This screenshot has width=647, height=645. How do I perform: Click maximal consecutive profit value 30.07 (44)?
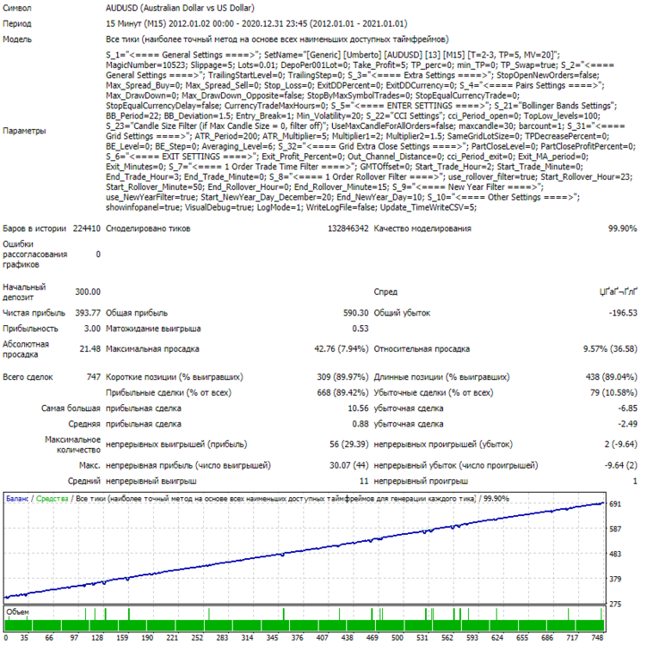coord(348,464)
